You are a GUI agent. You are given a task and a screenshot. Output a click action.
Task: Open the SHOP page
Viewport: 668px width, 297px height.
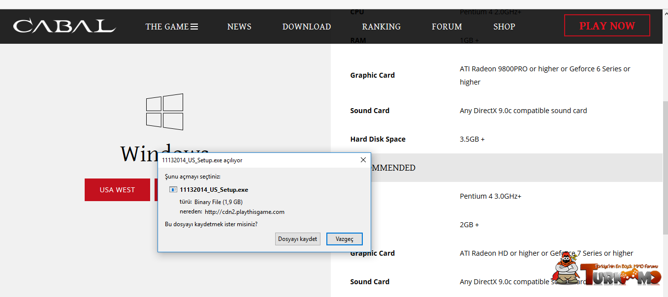[504, 27]
